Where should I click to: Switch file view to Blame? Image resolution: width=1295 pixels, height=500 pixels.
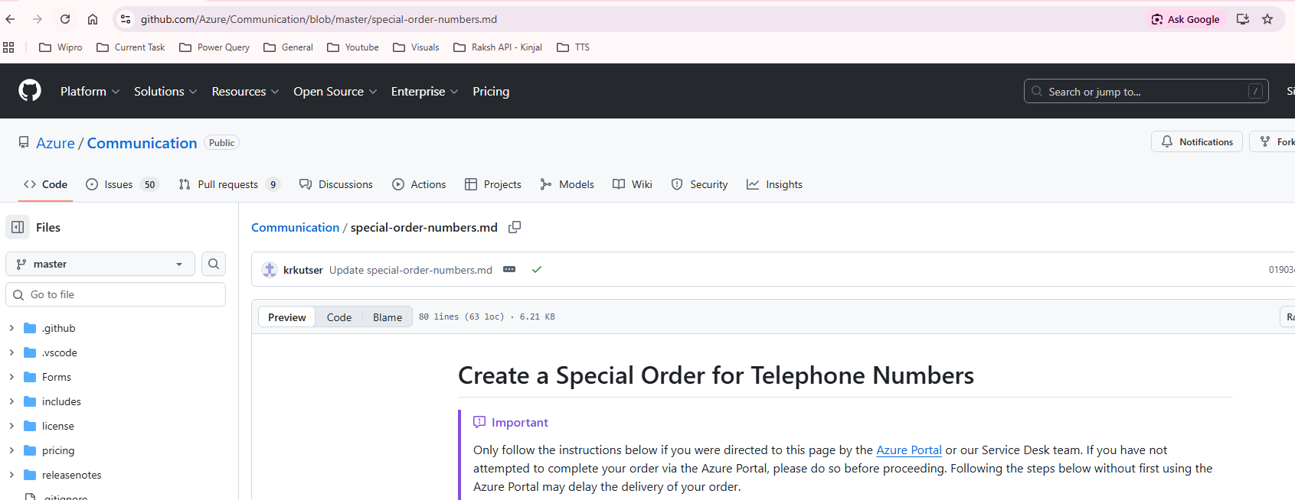coord(388,317)
